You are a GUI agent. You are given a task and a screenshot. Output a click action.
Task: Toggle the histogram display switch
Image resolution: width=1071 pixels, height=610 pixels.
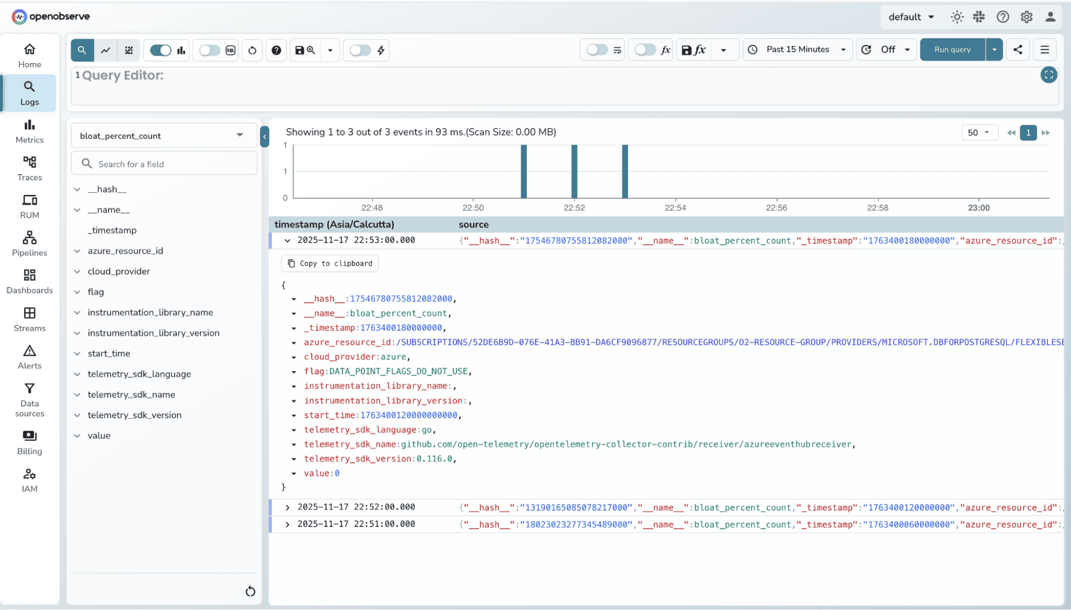pyautogui.click(x=160, y=50)
